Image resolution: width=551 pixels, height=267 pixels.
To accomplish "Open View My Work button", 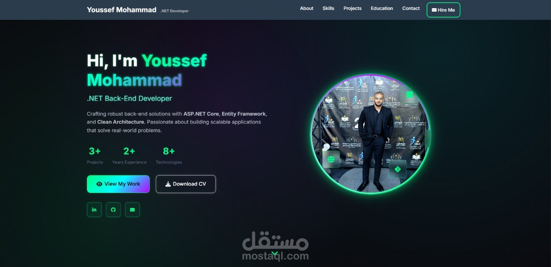I will [x=118, y=184].
